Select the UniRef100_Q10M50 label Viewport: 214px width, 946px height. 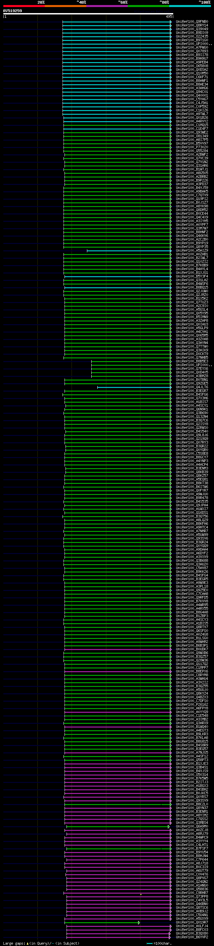(192, 73)
